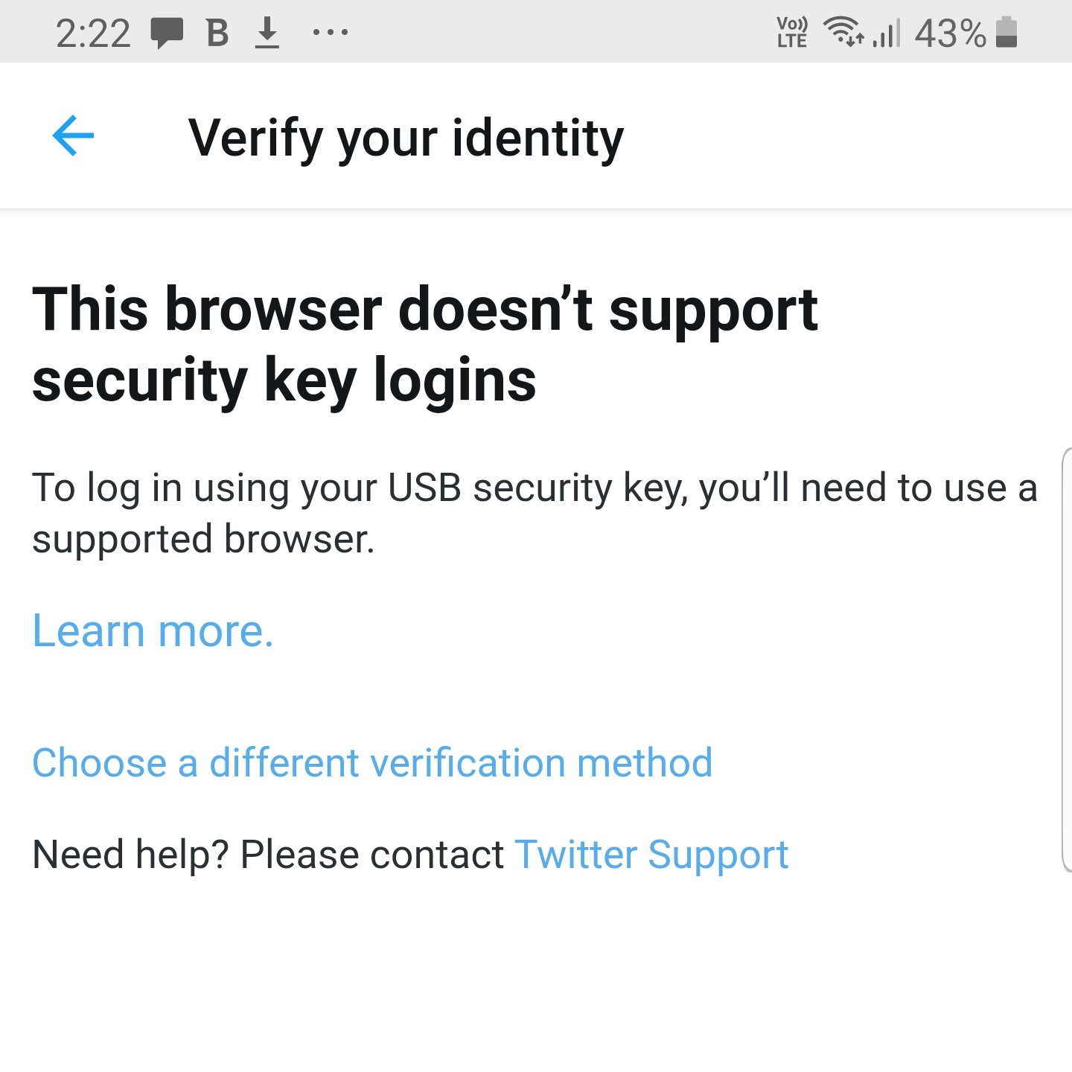This screenshot has width=1072, height=1072.
Task: Open the chat message notification icon
Action: 167,33
